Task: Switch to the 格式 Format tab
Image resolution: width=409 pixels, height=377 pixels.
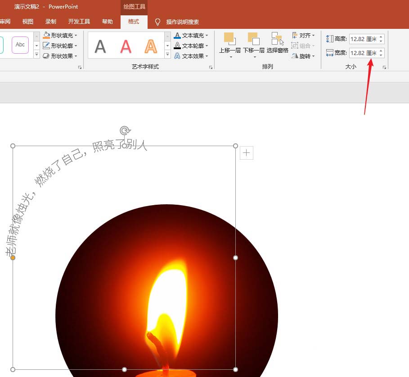Action: [x=134, y=22]
